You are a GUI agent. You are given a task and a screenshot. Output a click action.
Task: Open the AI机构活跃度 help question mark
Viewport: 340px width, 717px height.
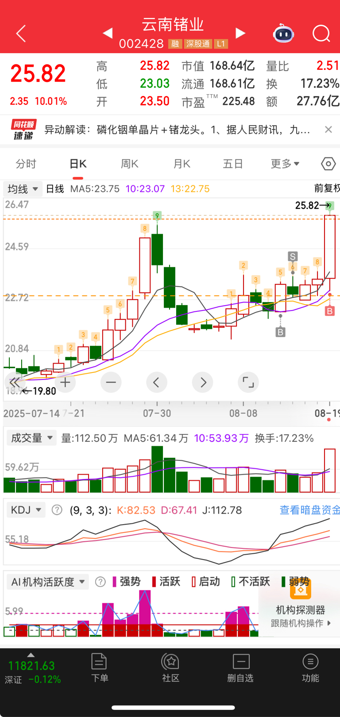[x=100, y=582]
